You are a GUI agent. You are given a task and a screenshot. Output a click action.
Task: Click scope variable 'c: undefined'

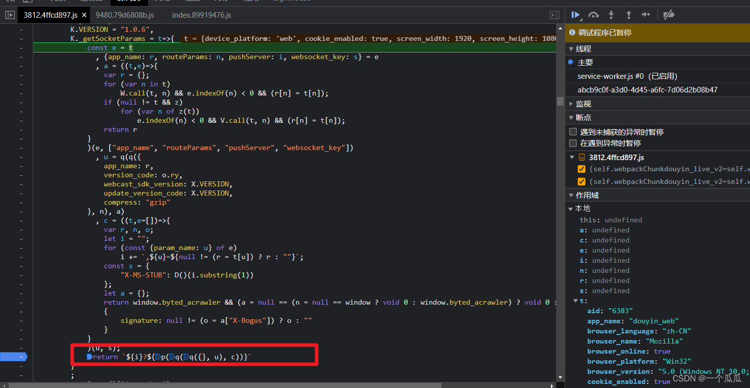605,240
